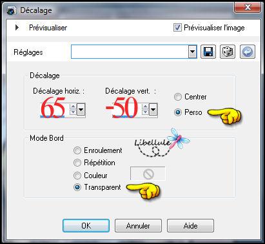Toggle Prévisualiser l'image checkbox
This screenshot has height=244, width=265.
(x=177, y=28)
